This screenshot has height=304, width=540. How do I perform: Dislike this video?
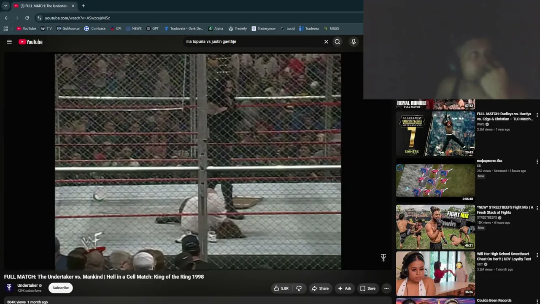(x=299, y=288)
